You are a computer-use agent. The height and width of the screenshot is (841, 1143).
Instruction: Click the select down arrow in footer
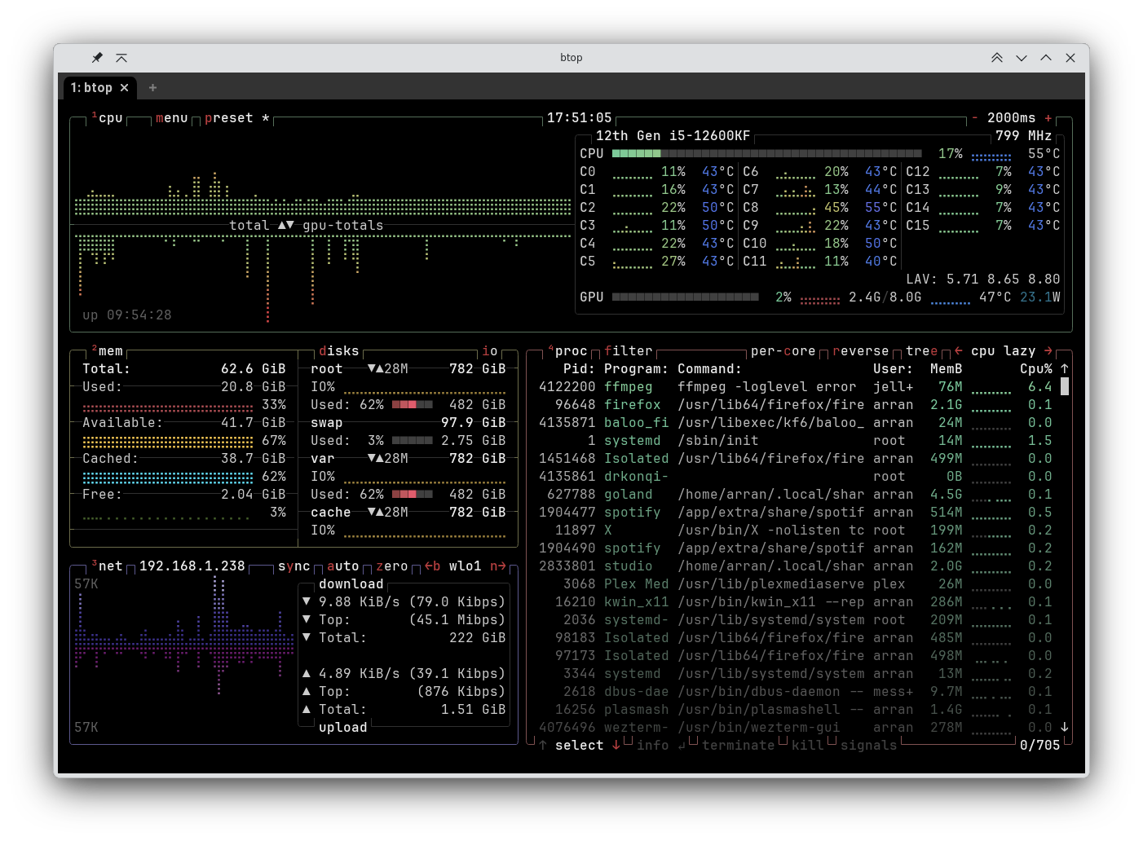click(x=616, y=746)
